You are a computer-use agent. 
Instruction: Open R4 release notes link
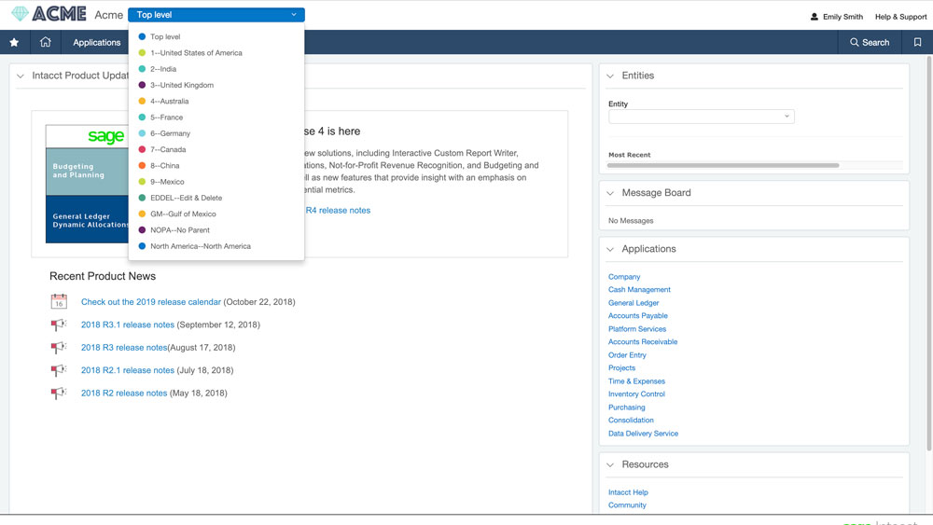(338, 211)
